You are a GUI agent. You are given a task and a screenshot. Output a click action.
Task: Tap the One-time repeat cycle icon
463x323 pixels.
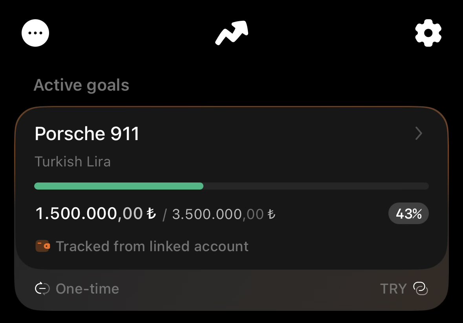42,288
